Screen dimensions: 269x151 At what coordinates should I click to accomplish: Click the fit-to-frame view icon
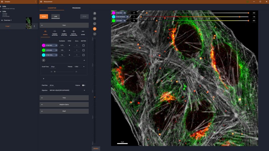tap(95, 19)
